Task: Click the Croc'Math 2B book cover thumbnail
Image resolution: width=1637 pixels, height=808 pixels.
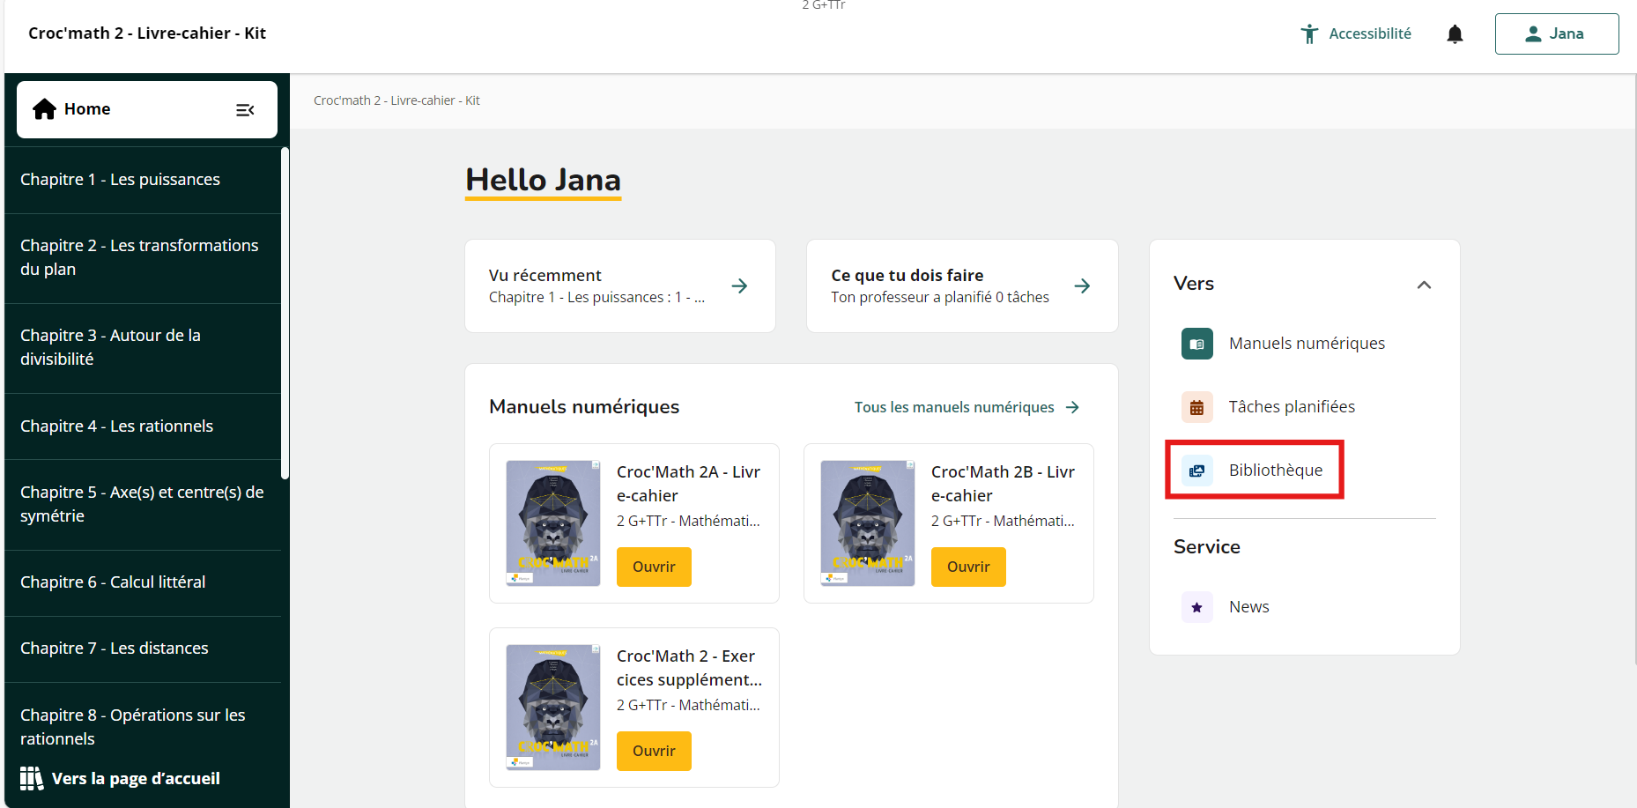Action: tap(868, 523)
